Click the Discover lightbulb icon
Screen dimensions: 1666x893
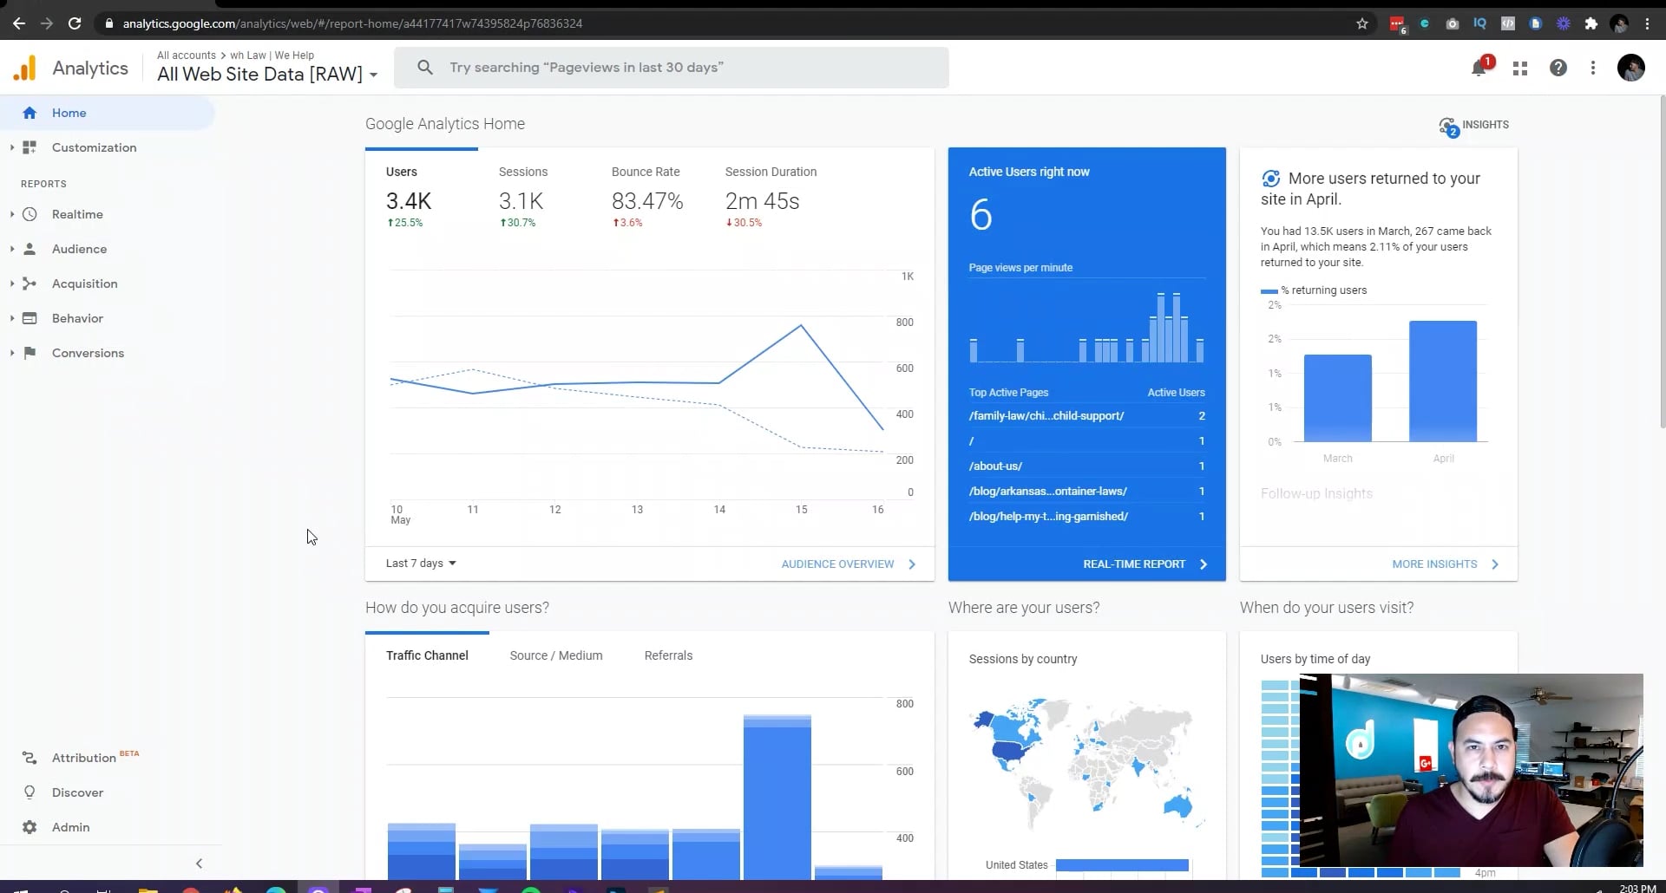[x=30, y=792]
